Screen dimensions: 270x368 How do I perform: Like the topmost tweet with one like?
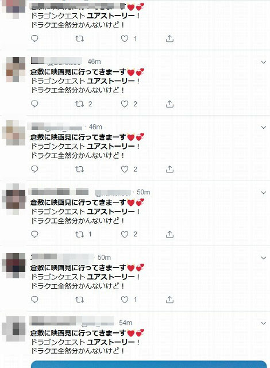(x=125, y=39)
